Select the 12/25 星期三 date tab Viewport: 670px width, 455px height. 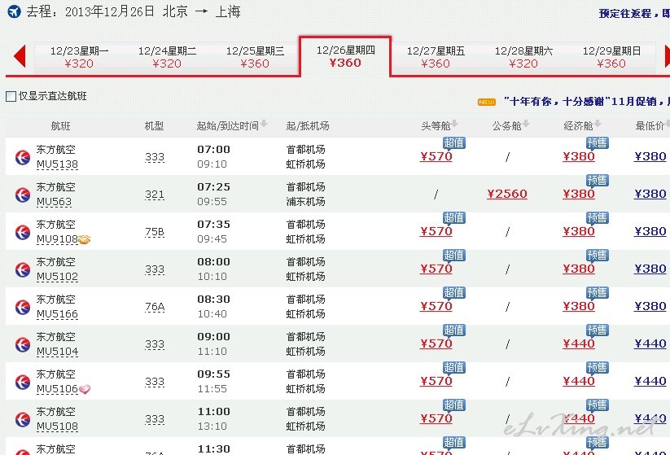coord(255,57)
